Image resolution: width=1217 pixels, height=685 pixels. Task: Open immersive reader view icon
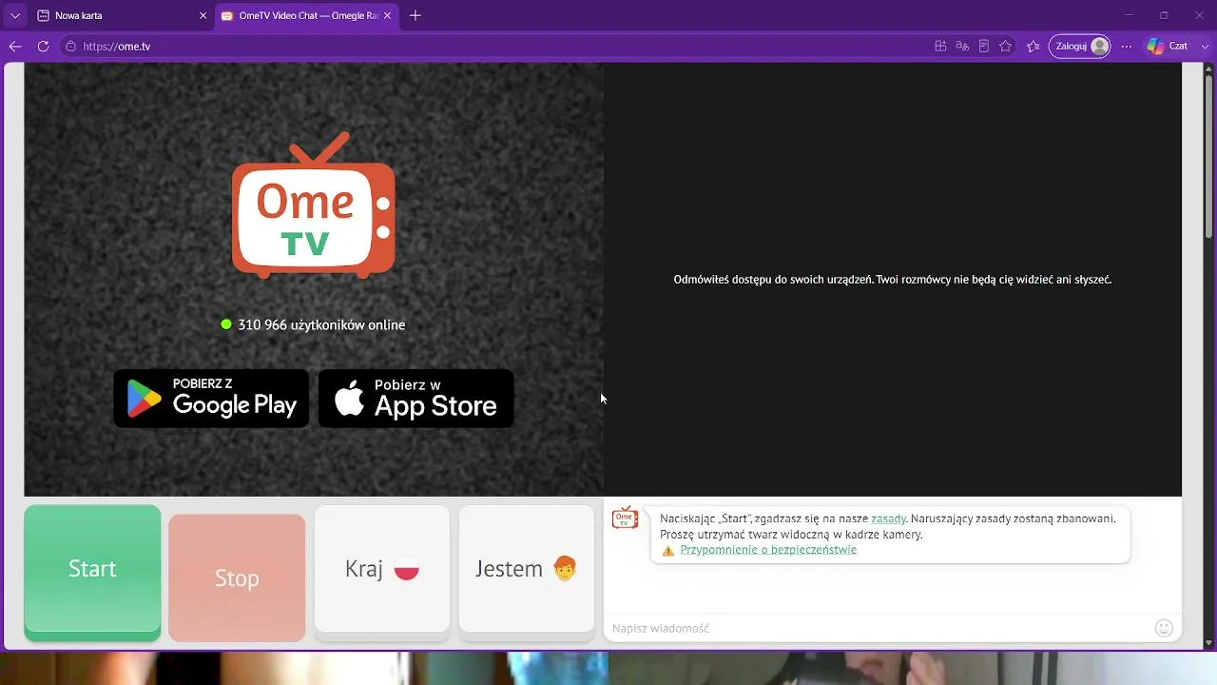coord(984,46)
